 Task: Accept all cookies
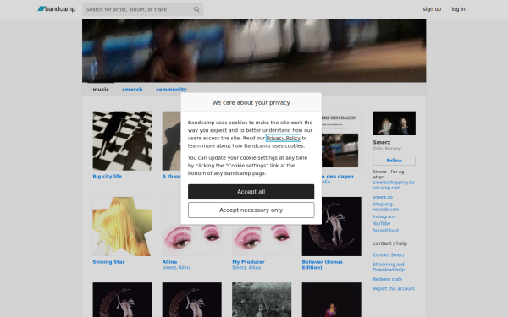click(251, 192)
